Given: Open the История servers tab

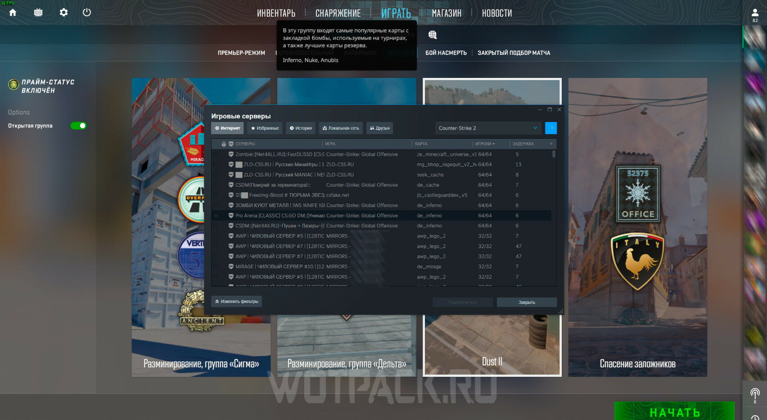Looking at the screenshot, I should pos(301,128).
